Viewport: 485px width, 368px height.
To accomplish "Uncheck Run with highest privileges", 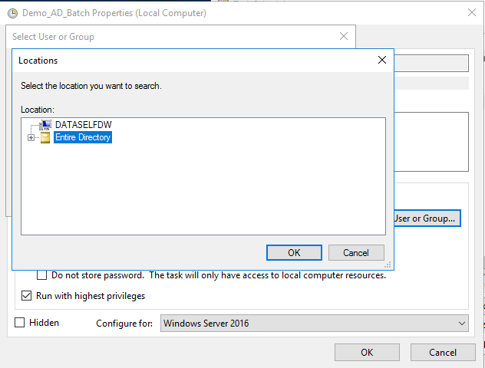I will click(x=26, y=296).
